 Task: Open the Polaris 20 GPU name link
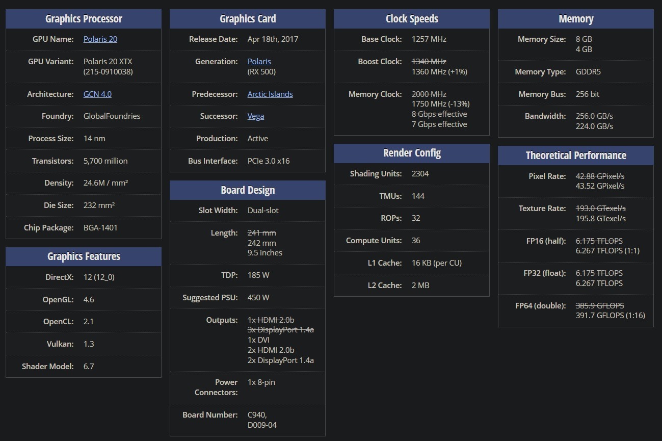pos(100,39)
